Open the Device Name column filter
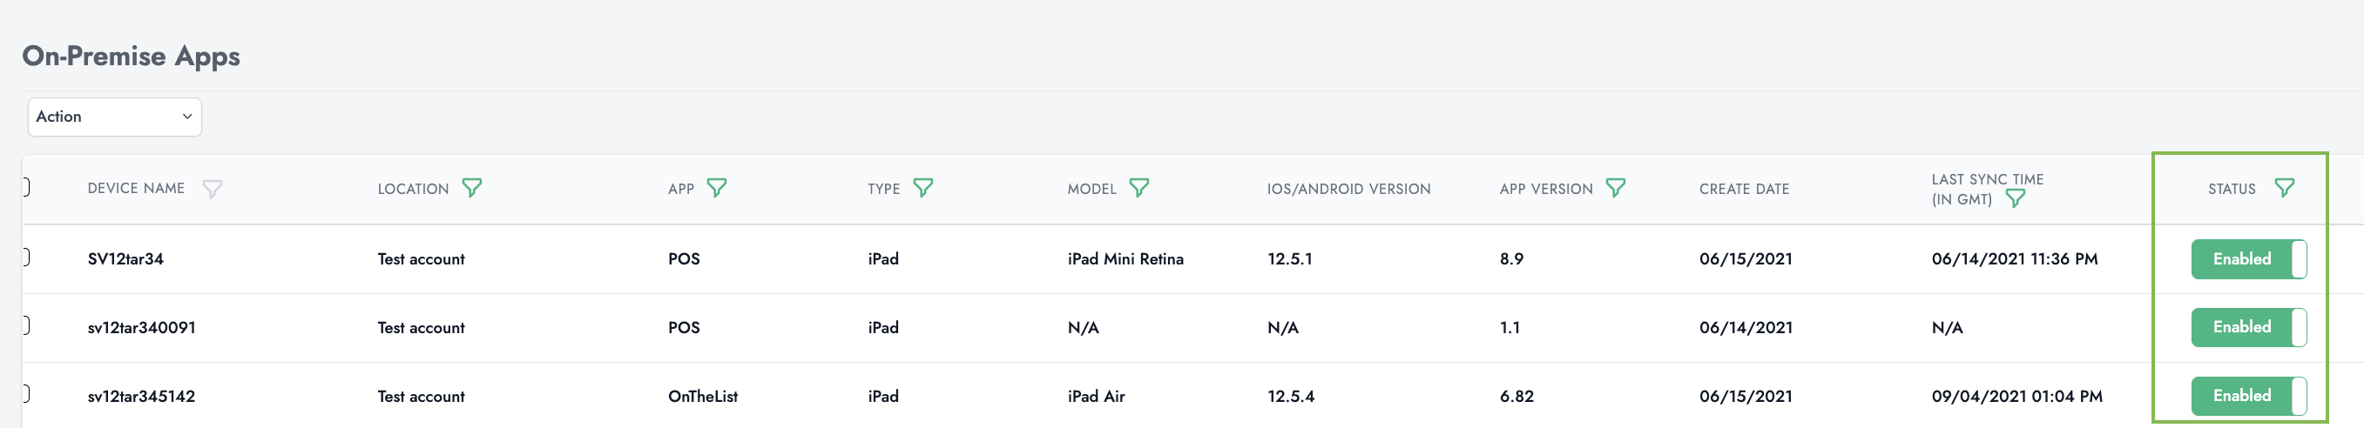 pos(212,189)
